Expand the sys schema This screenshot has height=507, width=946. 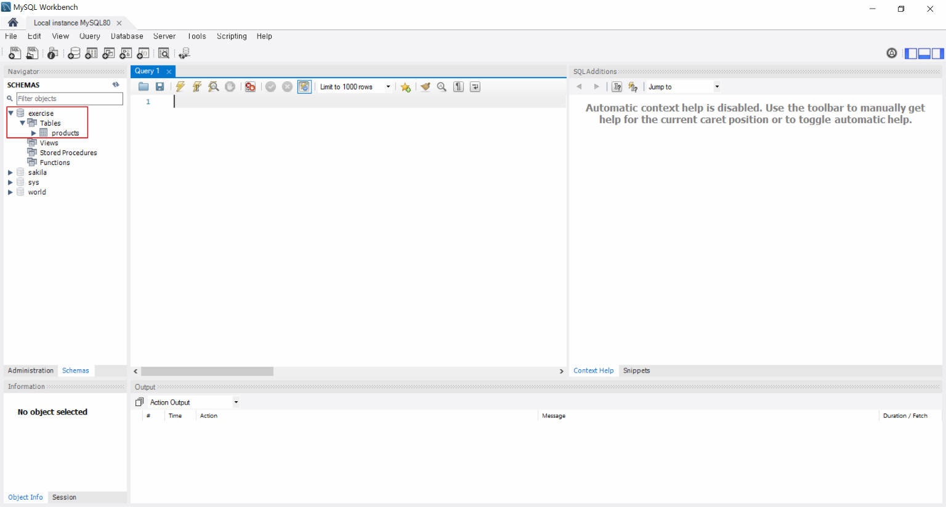tap(10, 182)
